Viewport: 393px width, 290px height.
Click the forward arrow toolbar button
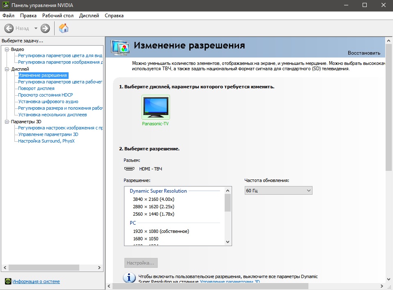45,28
